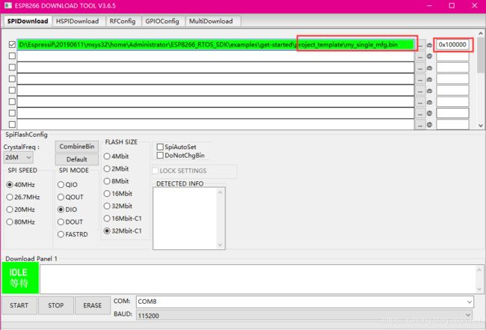This screenshot has width=486, height=330.
Task: Open the SPIDownload tab
Action: 27,21
